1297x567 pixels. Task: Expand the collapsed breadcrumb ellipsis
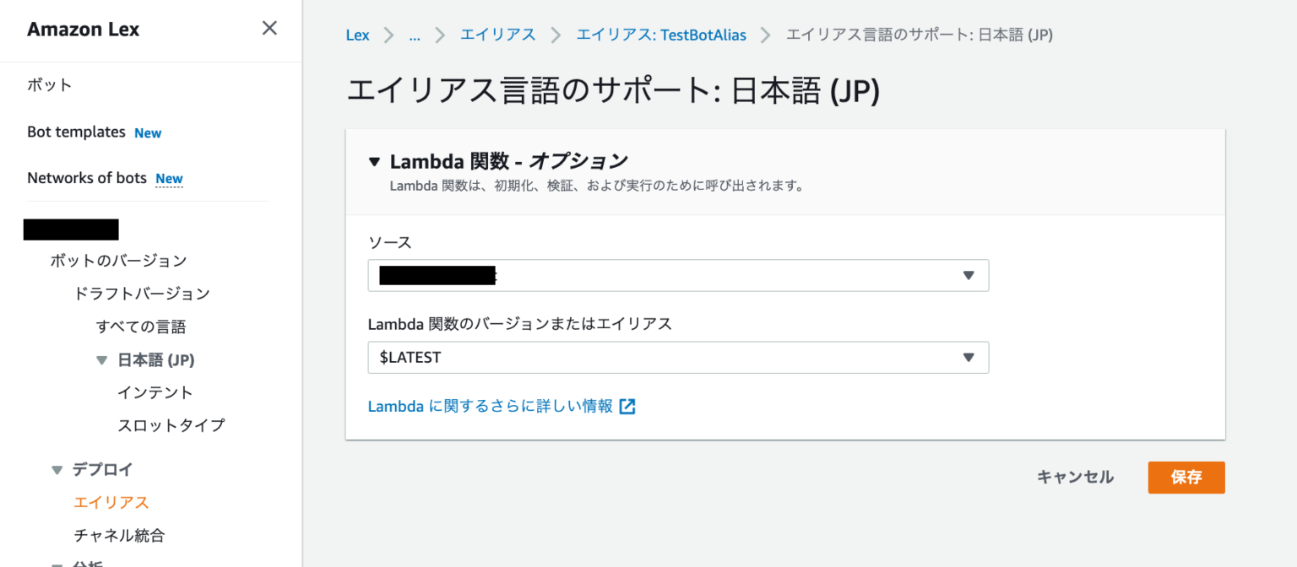[415, 35]
